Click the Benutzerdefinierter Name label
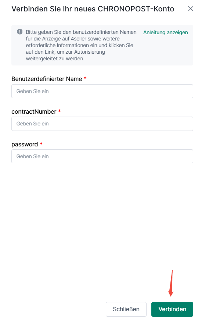198x320 pixels. point(47,79)
